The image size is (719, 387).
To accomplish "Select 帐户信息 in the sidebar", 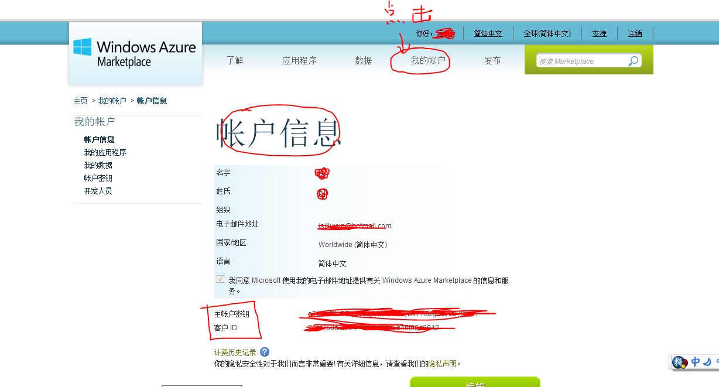I will coord(99,139).
